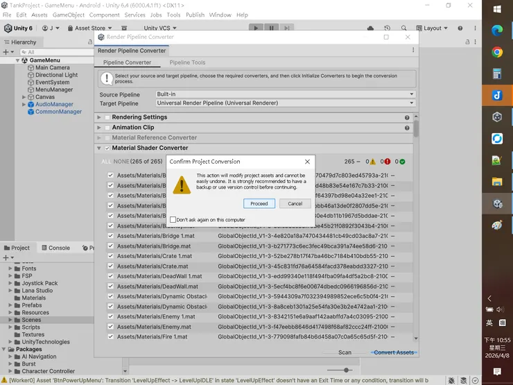Click the toolbar help question mark icon
This screenshot has width=513, height=385.
pos(460,28)
